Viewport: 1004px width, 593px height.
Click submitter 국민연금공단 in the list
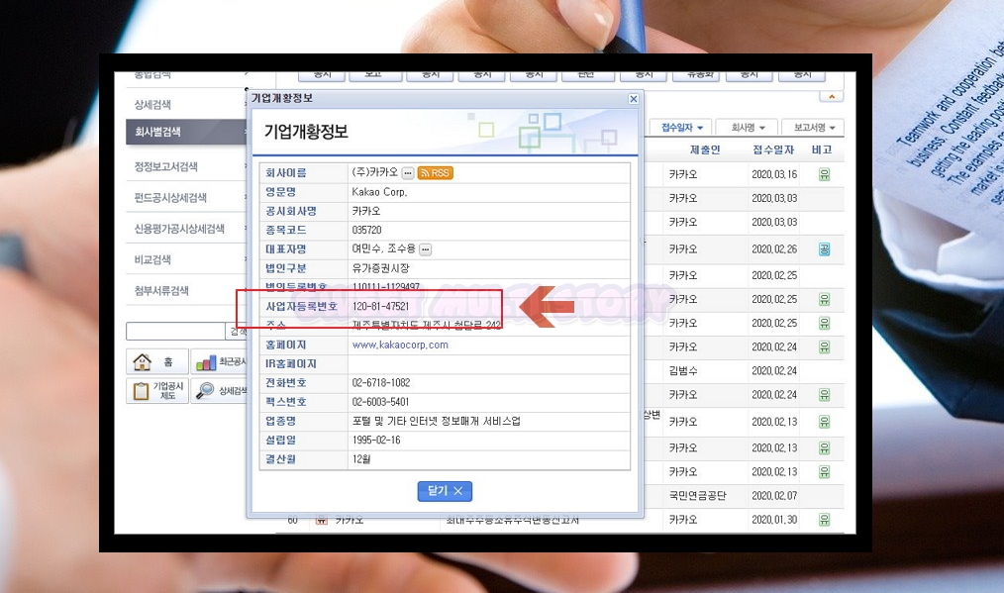point(698,496)
